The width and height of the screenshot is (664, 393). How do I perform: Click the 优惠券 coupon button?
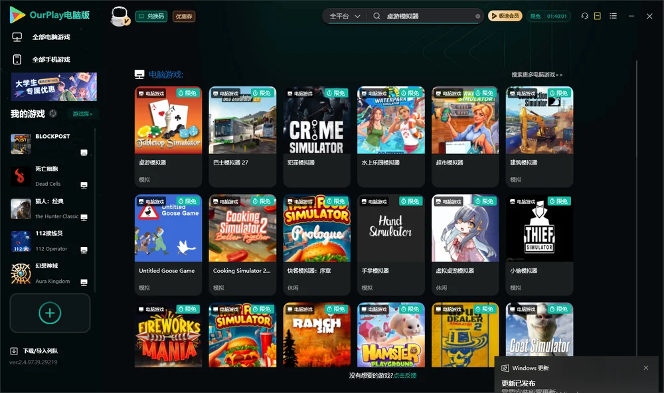coord(184,17)
